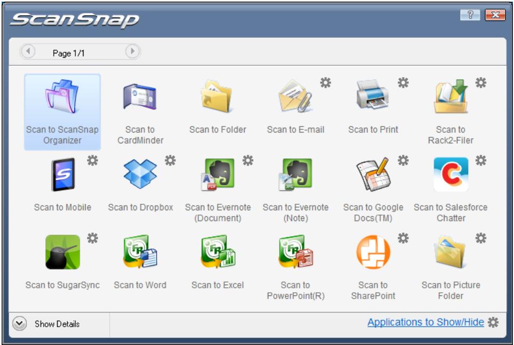
Task: Launch Scan to E-mail envelope icon
Action: 295,96
